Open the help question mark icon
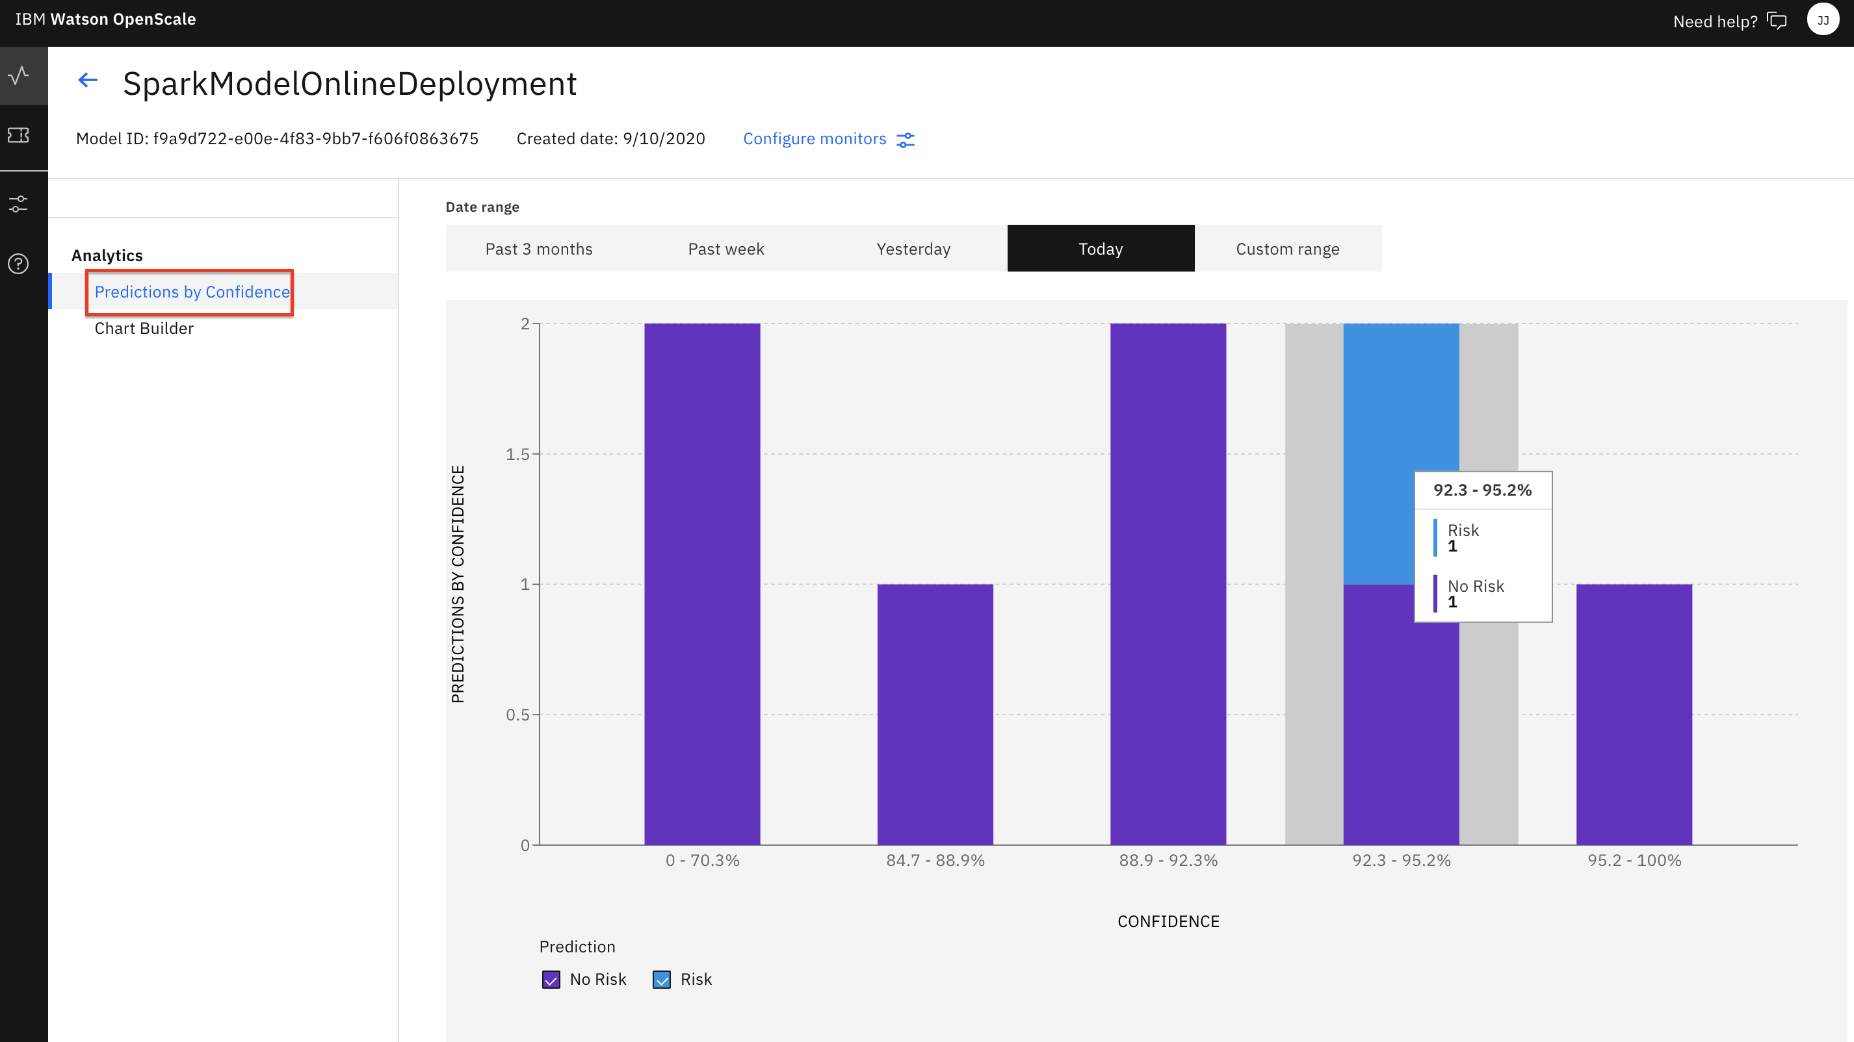Viewport: 1854px width, 1042px height. point(19,264)
